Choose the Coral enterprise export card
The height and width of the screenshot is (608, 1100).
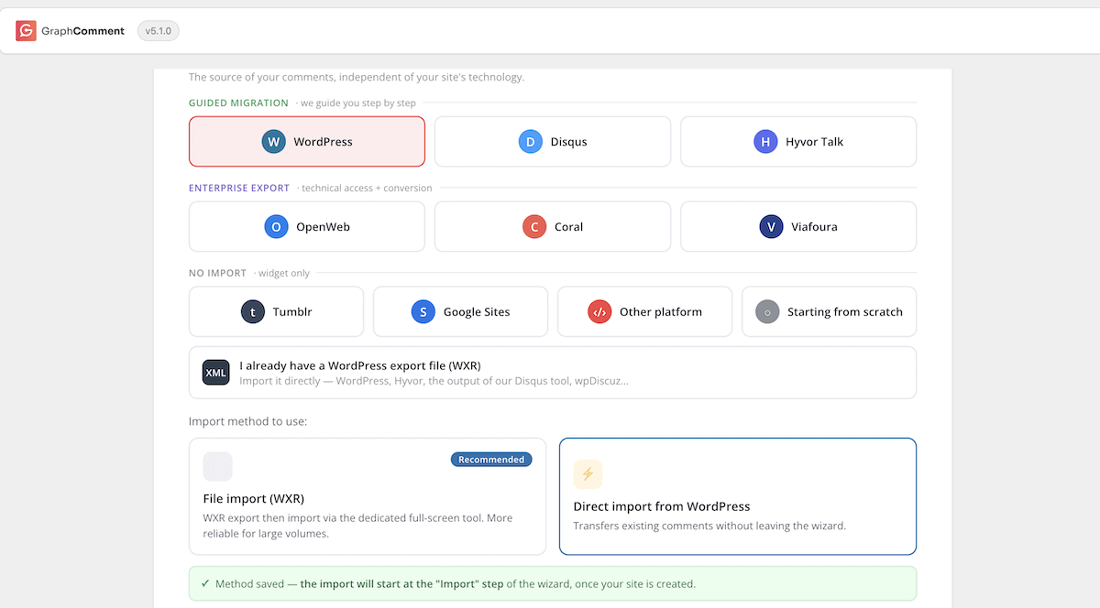tap(553, 226)
